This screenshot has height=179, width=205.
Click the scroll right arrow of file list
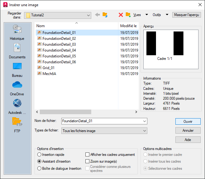(136, 112)
